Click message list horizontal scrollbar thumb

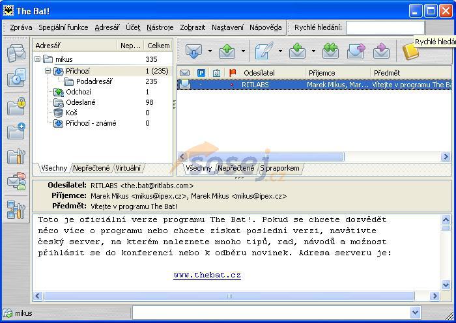coord(266,157)
